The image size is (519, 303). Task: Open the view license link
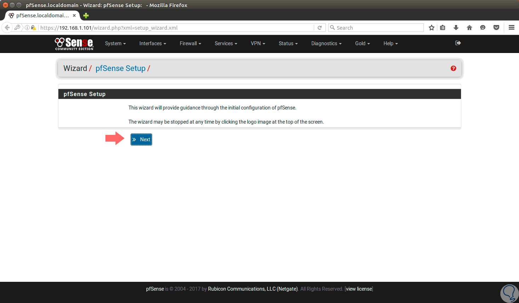click(359, 289)
